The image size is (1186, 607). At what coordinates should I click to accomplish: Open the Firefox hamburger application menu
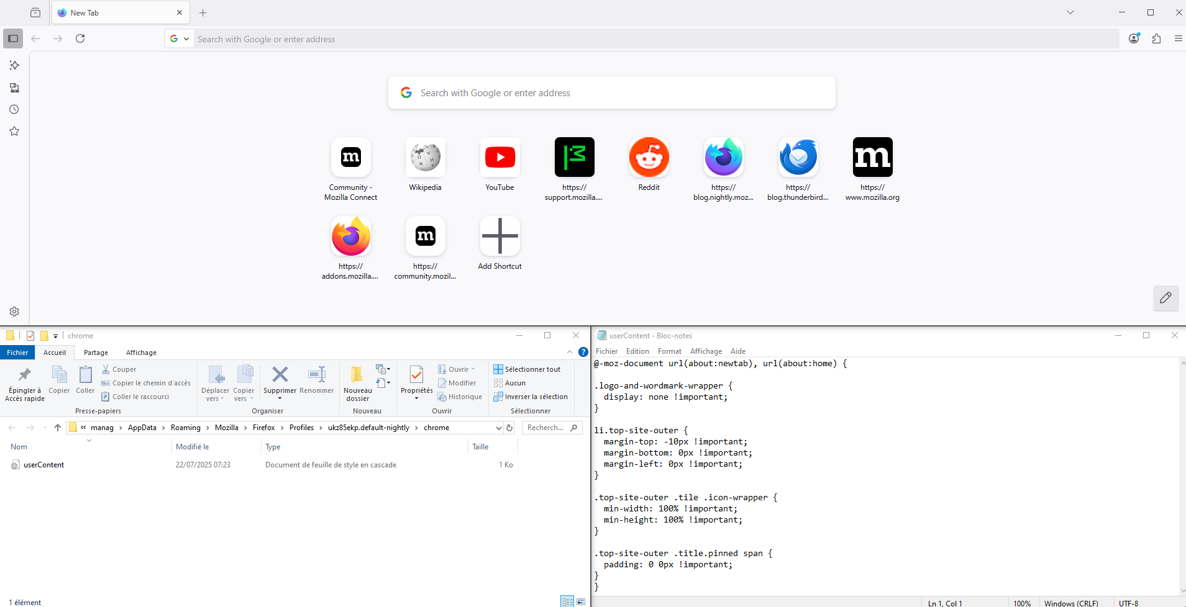tap(1178, 38)
